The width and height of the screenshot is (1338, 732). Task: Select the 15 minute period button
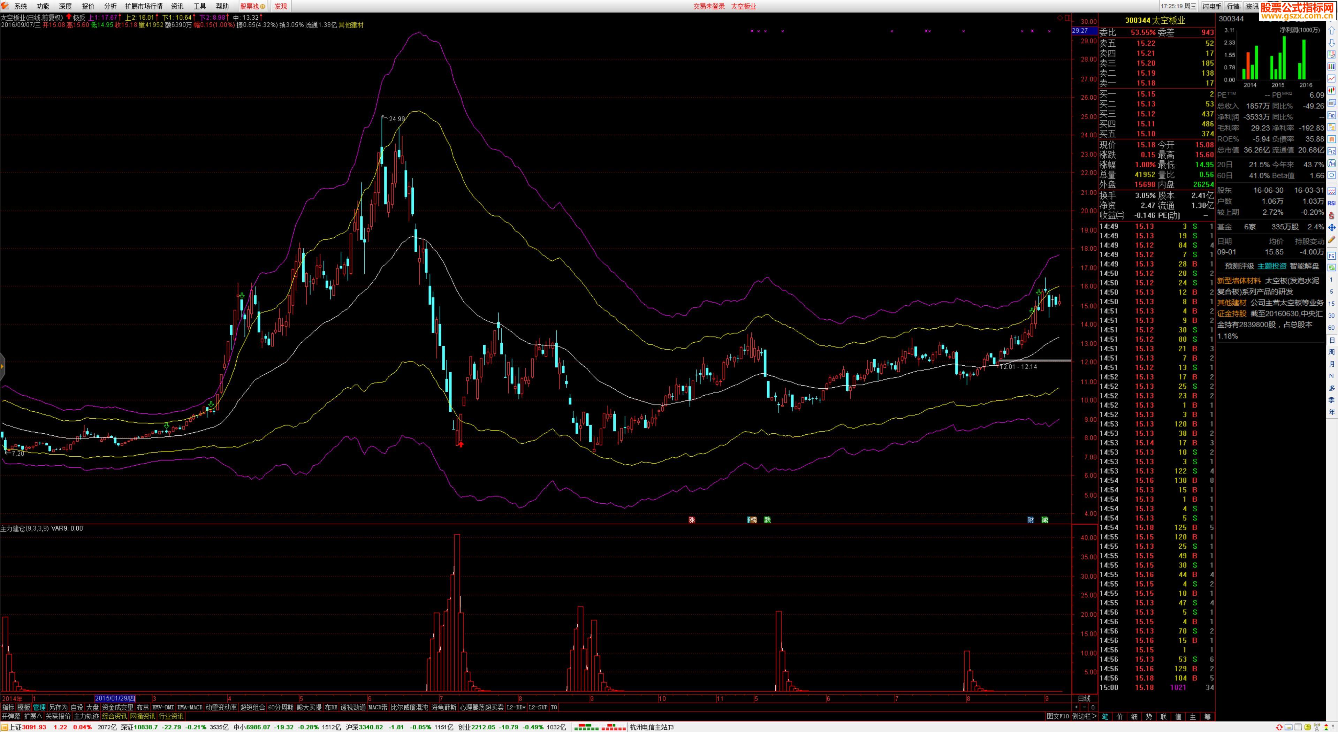1331,304
